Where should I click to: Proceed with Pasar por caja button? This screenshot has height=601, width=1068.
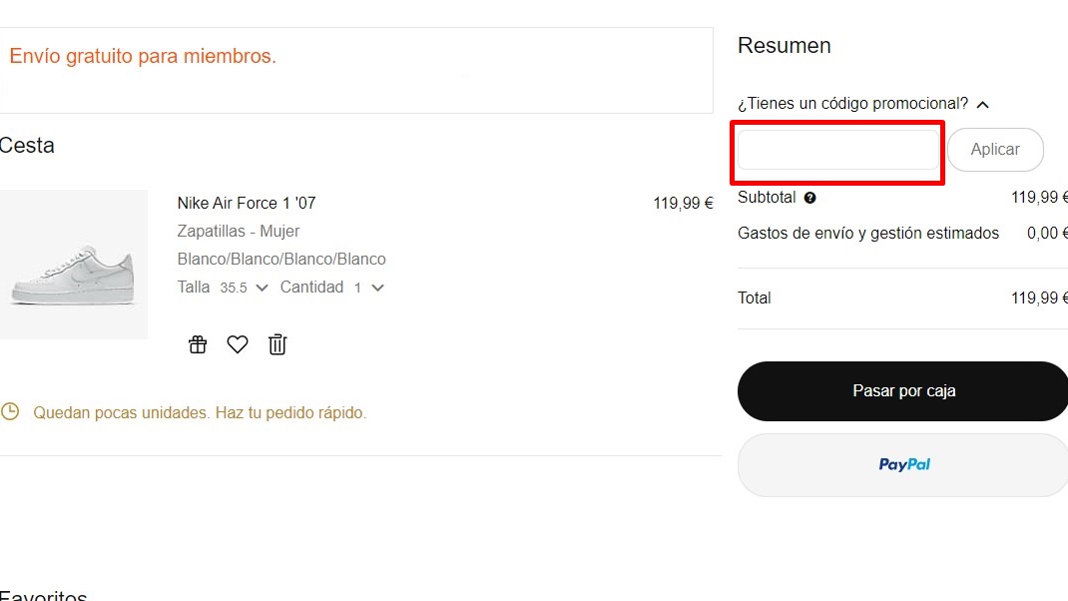click(903, 391)
